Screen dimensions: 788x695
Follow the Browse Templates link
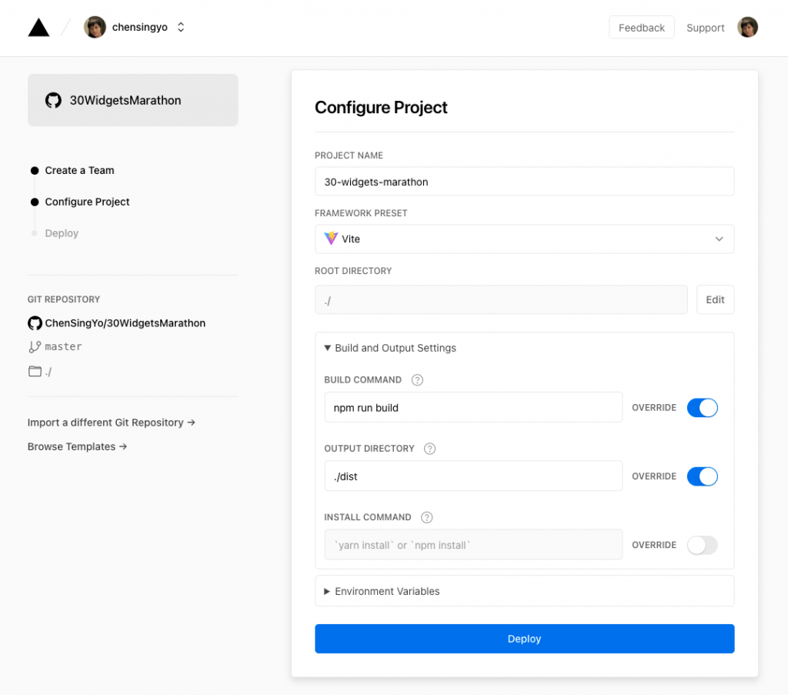(x=77, y=446)
